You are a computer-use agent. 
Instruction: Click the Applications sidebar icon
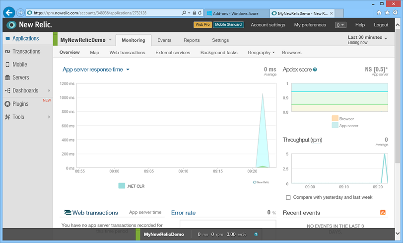click(x=7, y=38)
